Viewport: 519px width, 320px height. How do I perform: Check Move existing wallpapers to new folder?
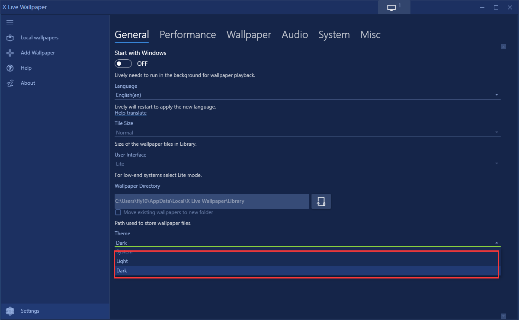pos(118,212)
